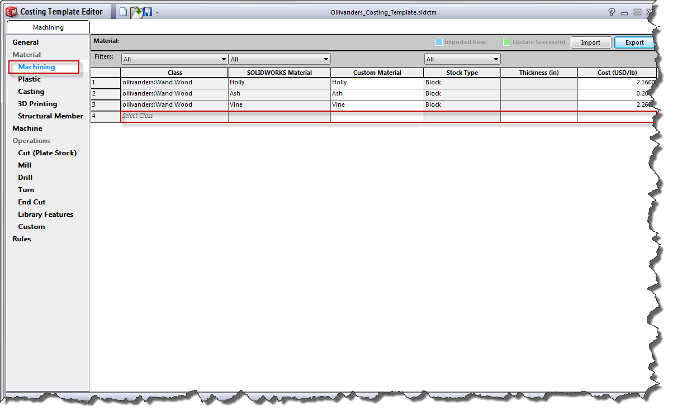Open the General section
Viewport: 673px width, 415px height.
26,42
